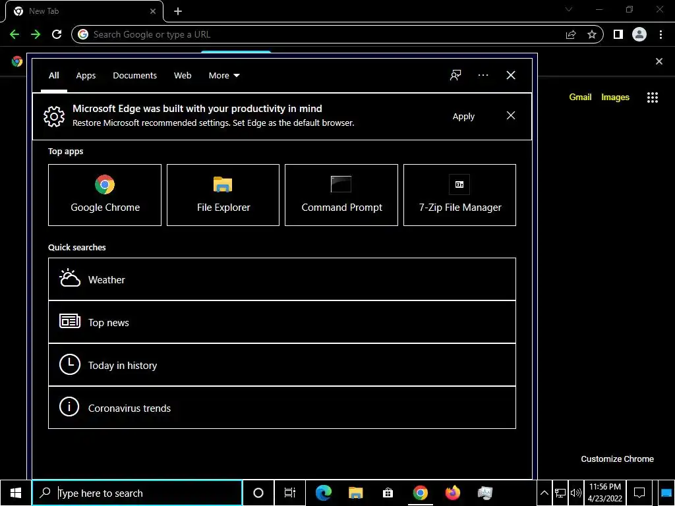The height and width of the screenshot is (506, 675).
Task: Launch Firefox from the taskbar
Action: pyautogui.click(x=452, y=493)
